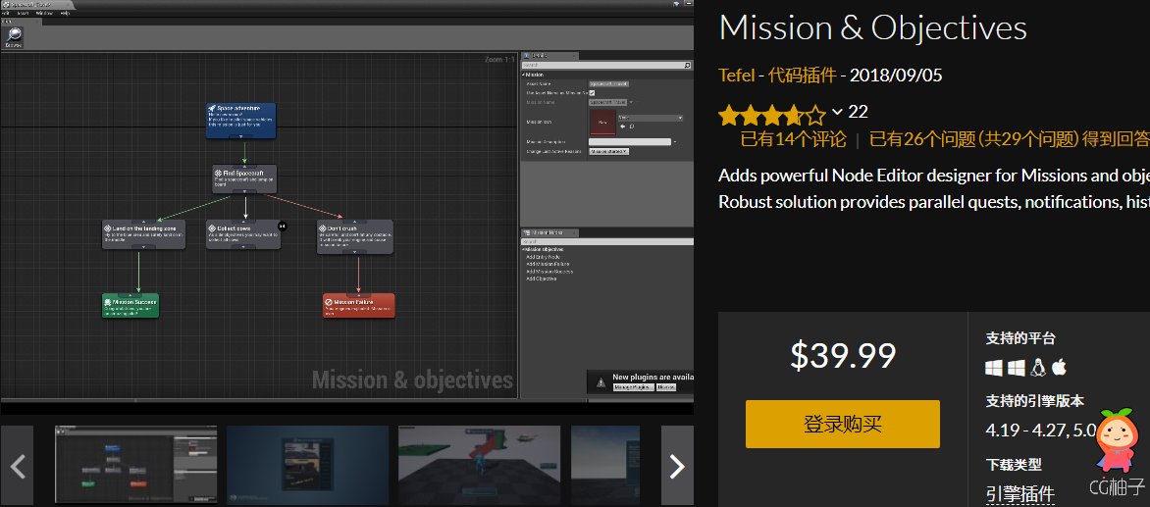The width and height of the screenshot is (1150, 507).
Task: Click the Browse magnifier toolbar icon
Action: (13, 36)
